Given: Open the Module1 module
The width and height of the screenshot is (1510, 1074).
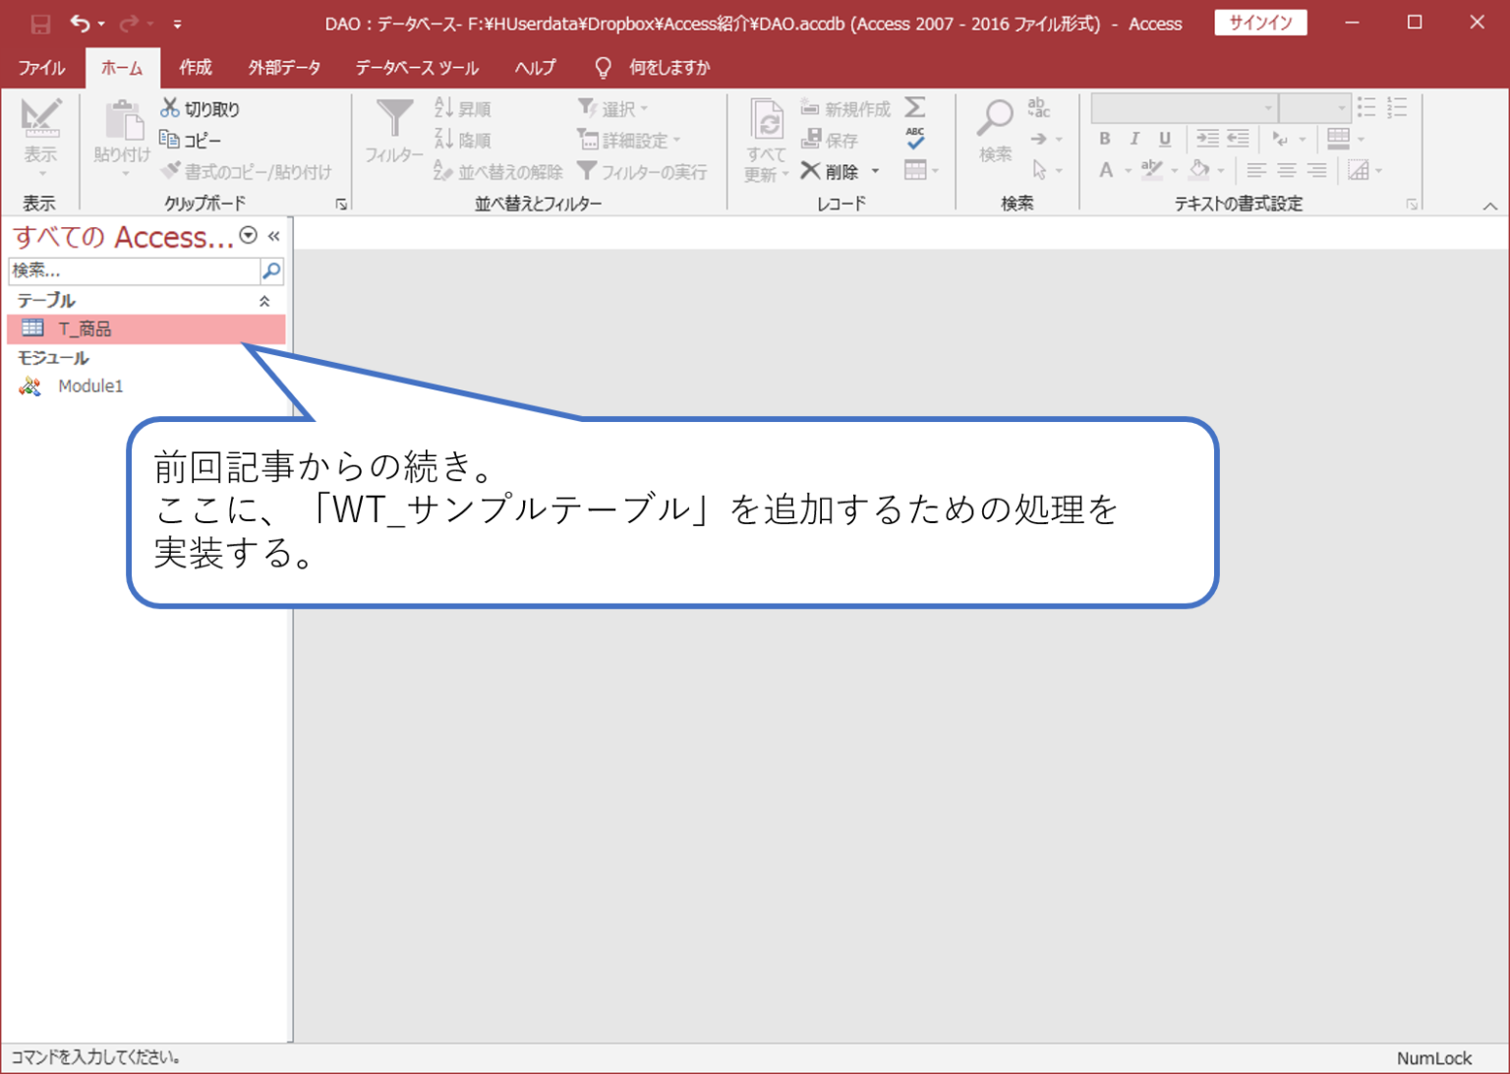Looking at the screenshot, I should [x=89, y=386].
